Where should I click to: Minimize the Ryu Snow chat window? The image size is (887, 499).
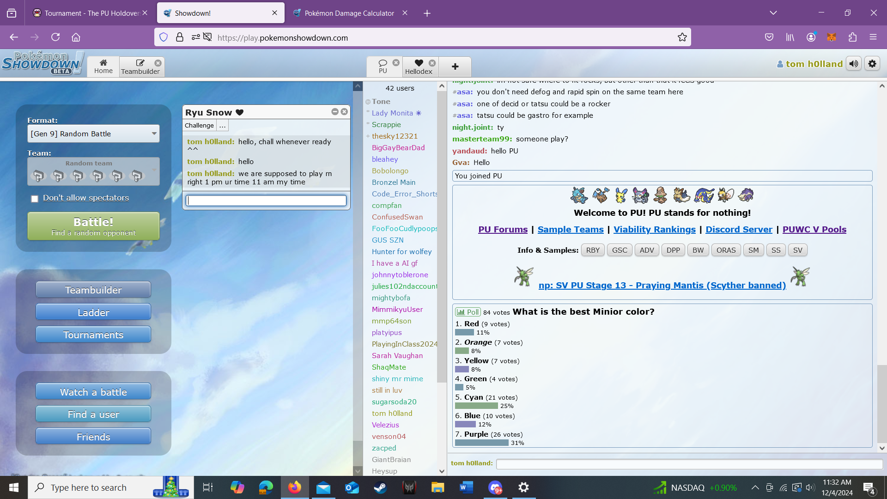335,112
